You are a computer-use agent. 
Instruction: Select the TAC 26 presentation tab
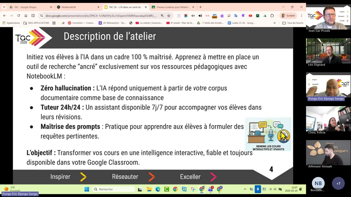(125, 7)
